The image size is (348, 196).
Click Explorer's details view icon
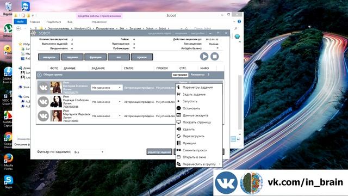tap(233, 139)
